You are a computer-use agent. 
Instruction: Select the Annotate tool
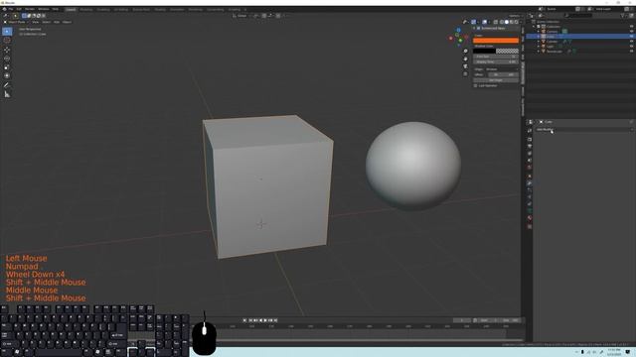(x=7, y=85)
